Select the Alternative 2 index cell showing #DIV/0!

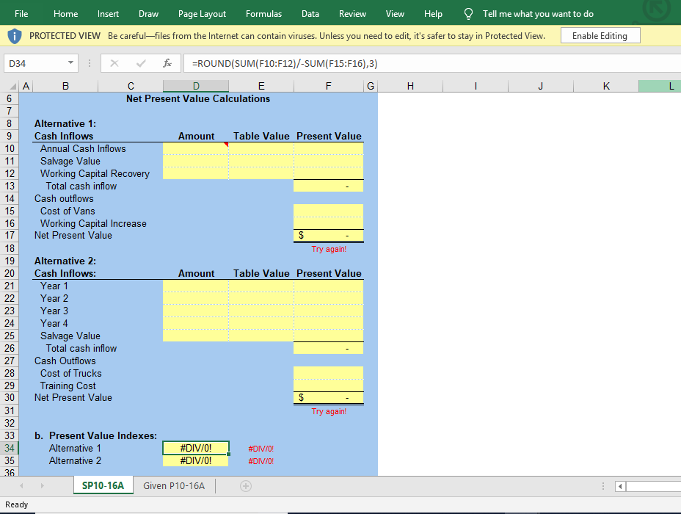tap(196, 460)
